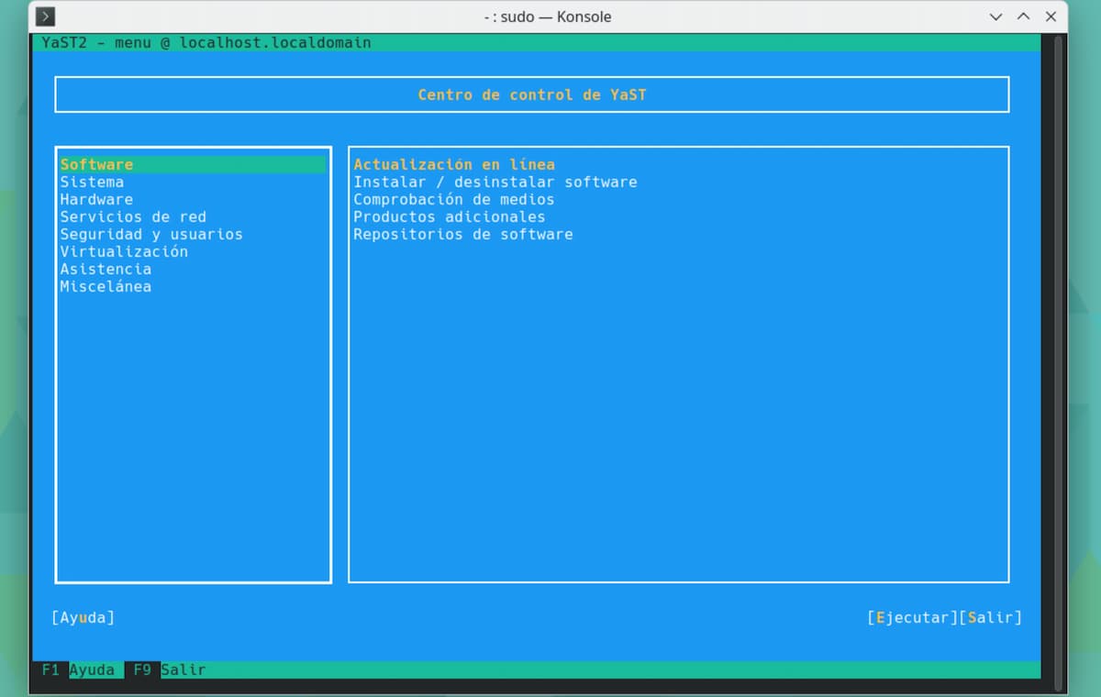Open Repositorios de software module

(x=463, y=235)
